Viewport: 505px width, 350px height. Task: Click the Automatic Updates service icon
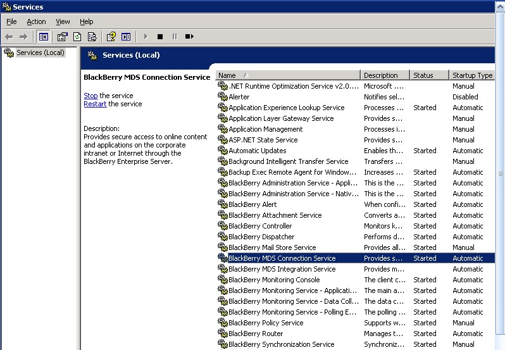[223, 151]
